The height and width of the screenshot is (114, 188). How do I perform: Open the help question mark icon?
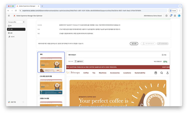[x=166, y=16]
